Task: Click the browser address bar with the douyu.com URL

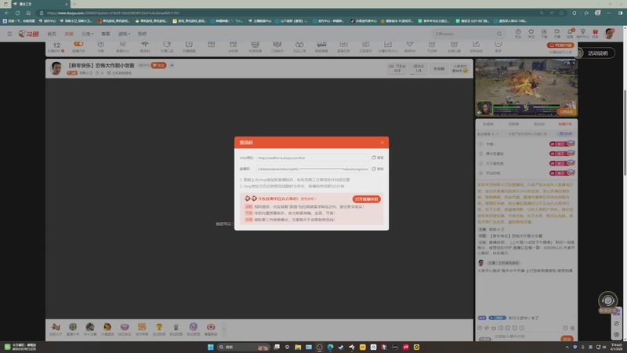Action: point(288,13)
